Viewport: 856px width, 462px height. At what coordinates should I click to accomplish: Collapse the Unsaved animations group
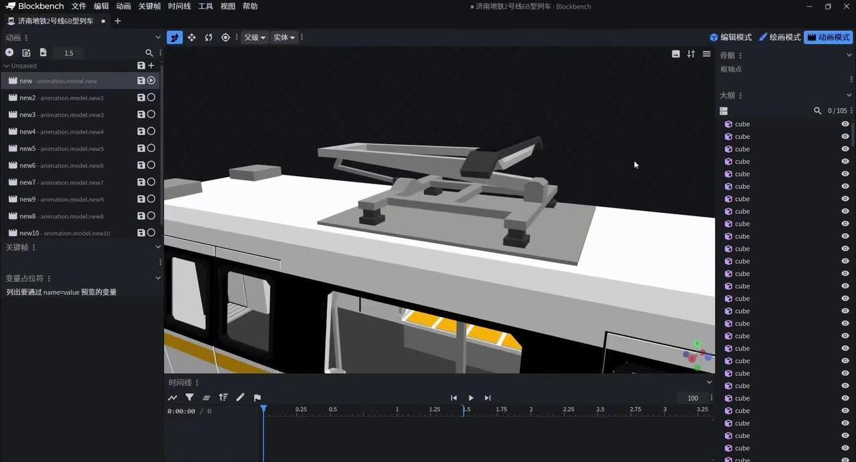click(7, 66)
